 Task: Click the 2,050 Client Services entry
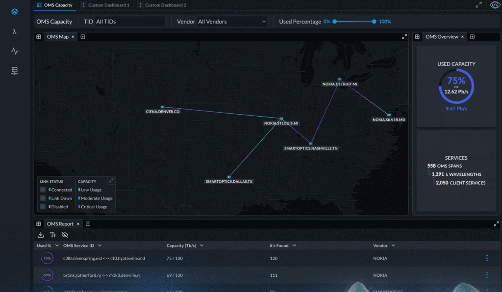click(460, 183)
